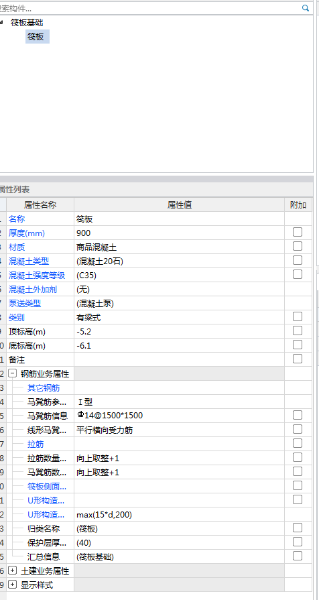Viewport: 319px width, 600px height.
Task: Check the 附加 box for 混凝土类型
Action: pyautogui.click(x=298, y=260)
